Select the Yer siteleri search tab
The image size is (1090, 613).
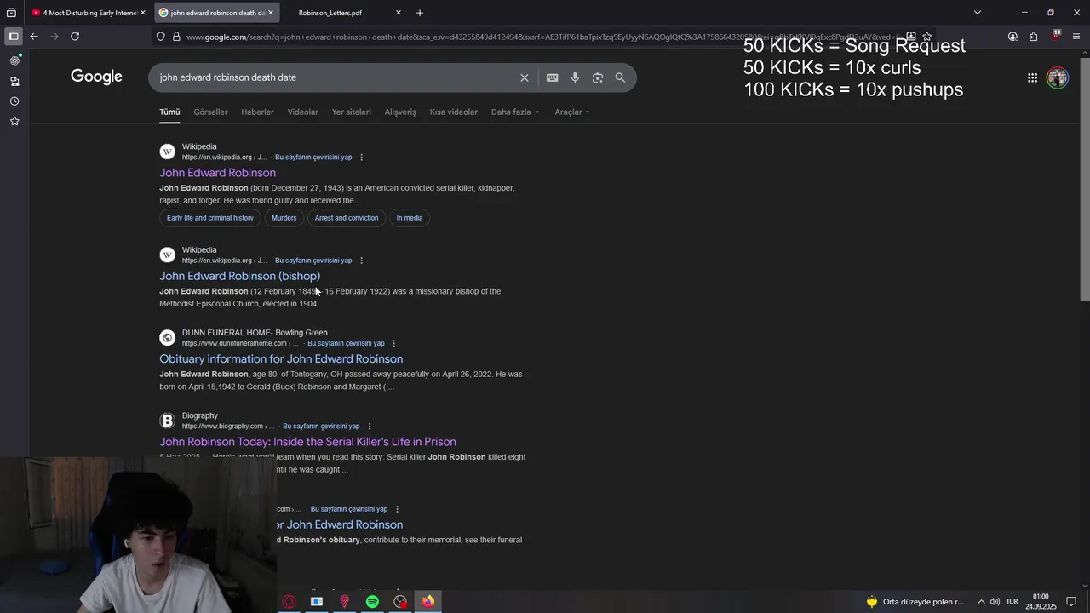pos(351,112)
